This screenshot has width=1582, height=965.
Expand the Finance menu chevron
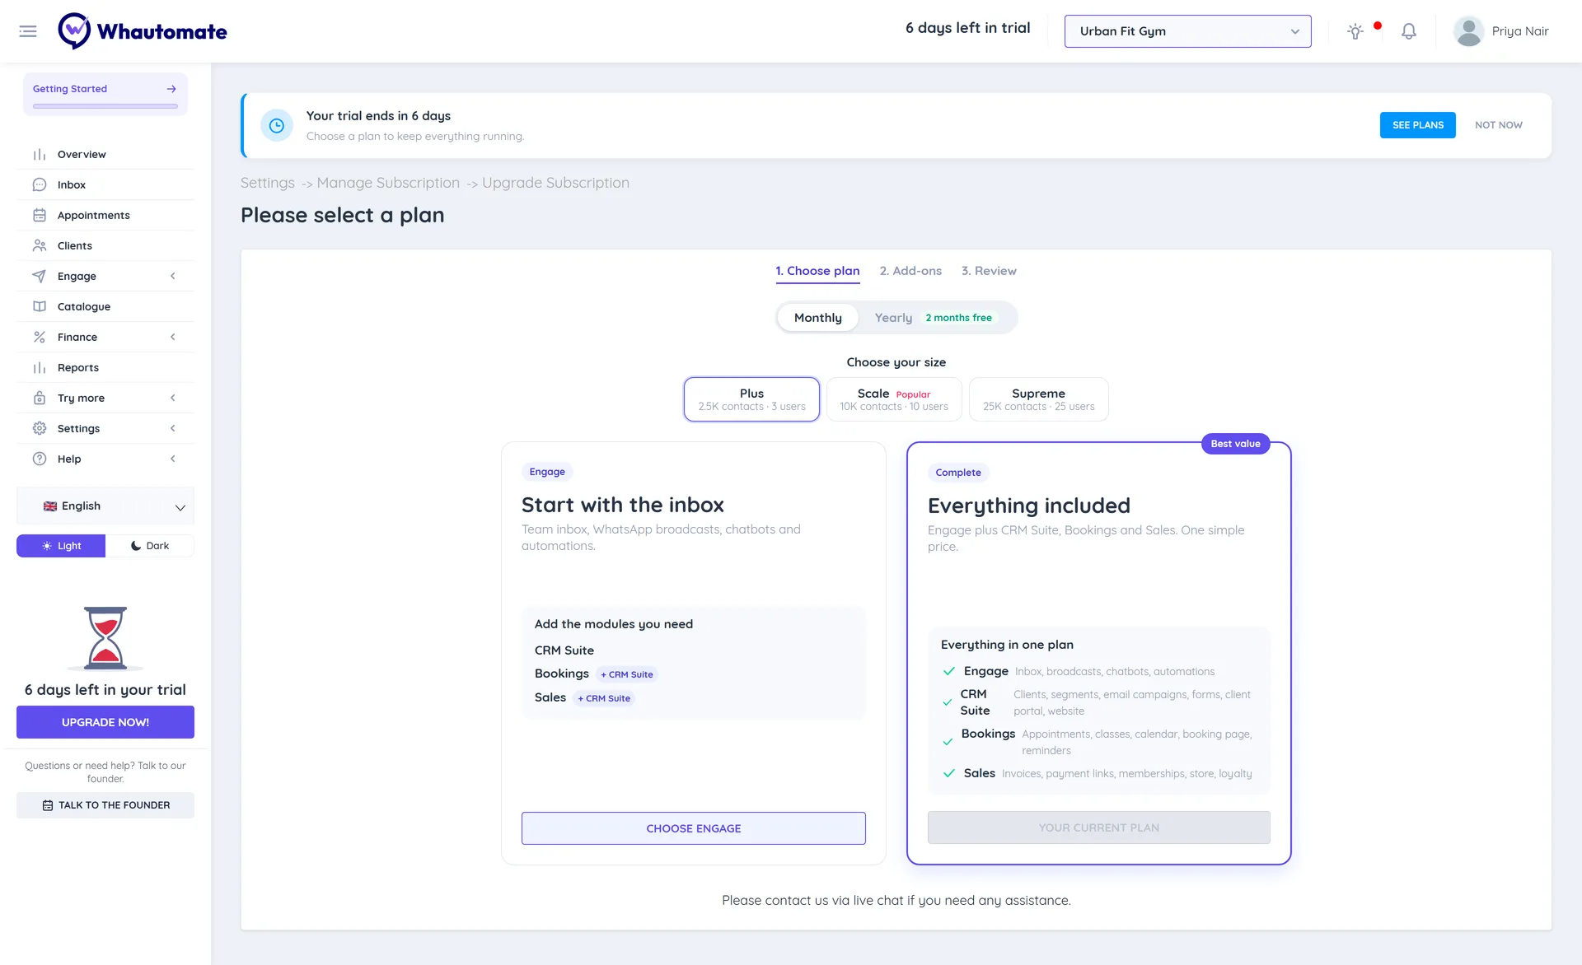point(173,338)
